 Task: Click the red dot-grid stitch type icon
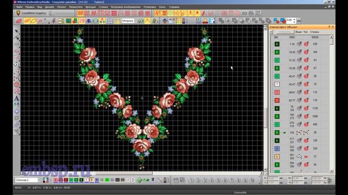pyautogui.click(x=114, y=13)
